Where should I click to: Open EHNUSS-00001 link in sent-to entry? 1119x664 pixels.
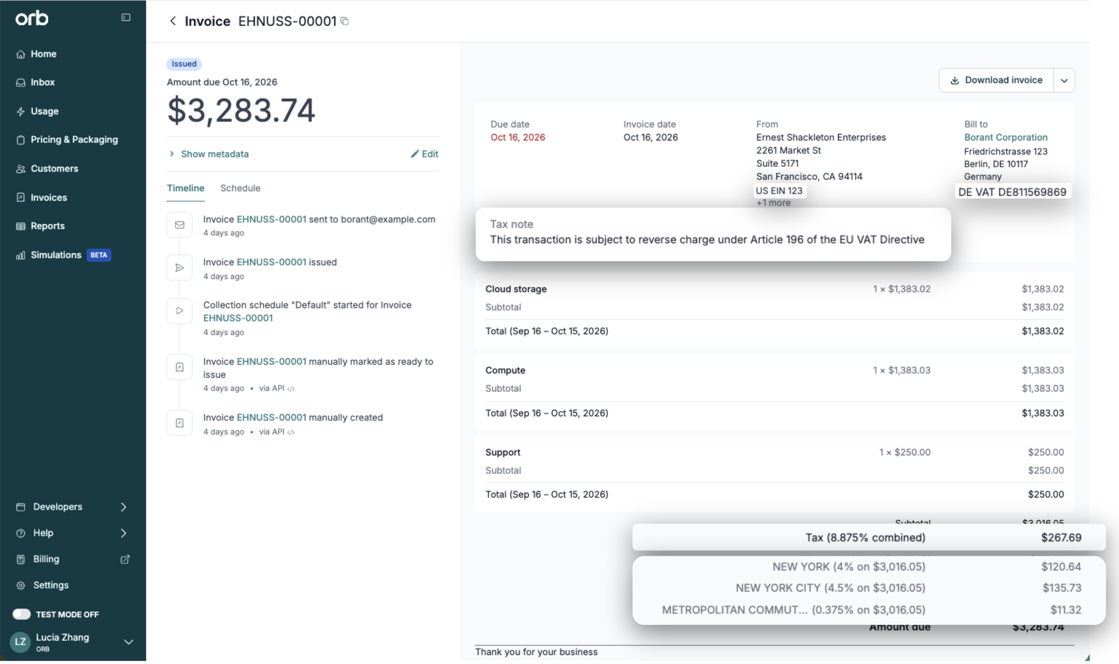click(x=272, y=219)
